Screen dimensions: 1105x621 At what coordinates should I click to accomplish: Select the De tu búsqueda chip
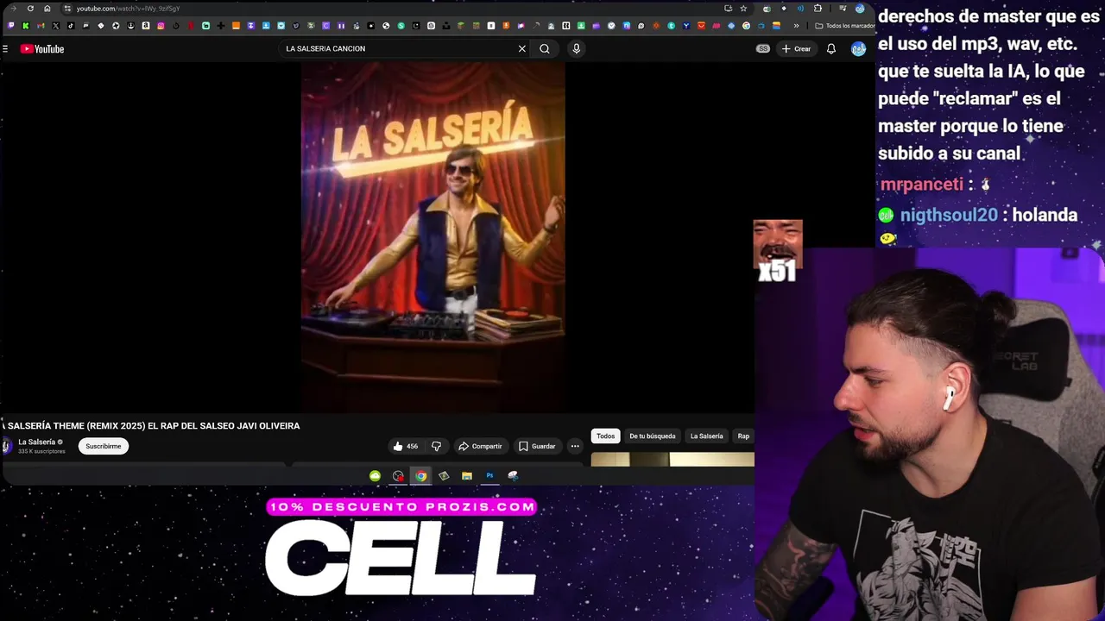(653, 436)
